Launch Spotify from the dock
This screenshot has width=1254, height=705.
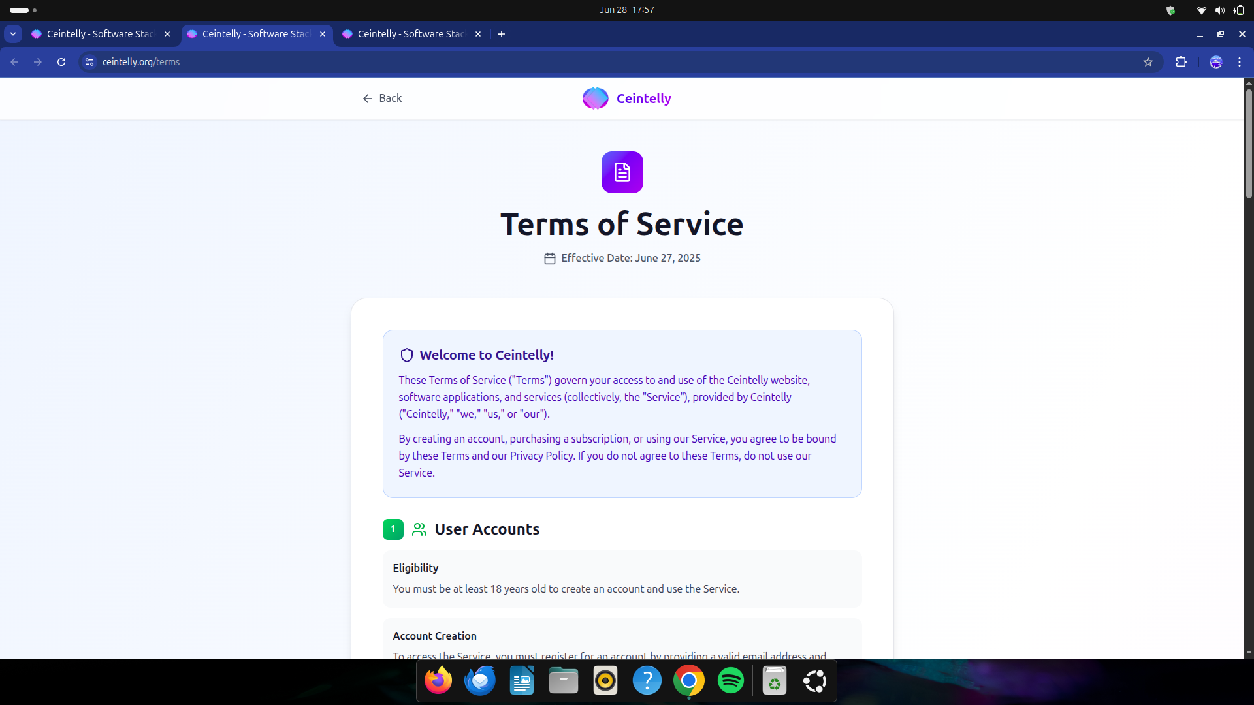click(730, 681)
